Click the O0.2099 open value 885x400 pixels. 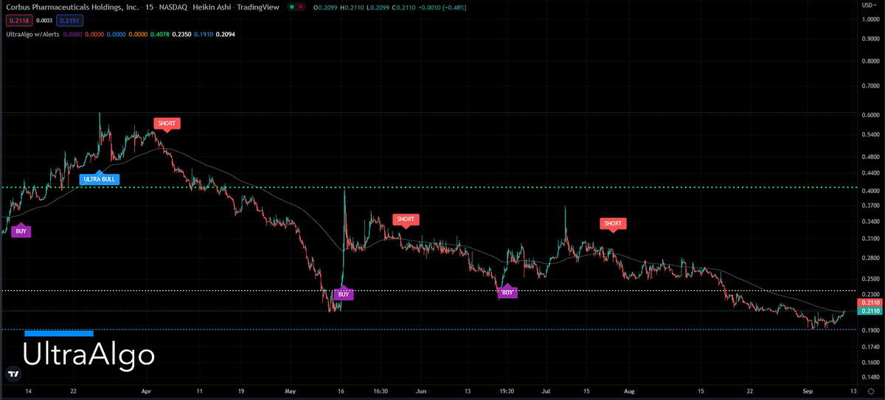point(324,7)
